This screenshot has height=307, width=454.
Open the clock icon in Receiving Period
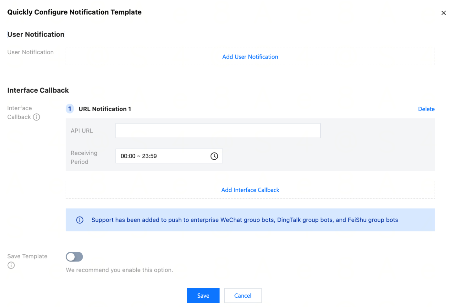pos(214,156)
